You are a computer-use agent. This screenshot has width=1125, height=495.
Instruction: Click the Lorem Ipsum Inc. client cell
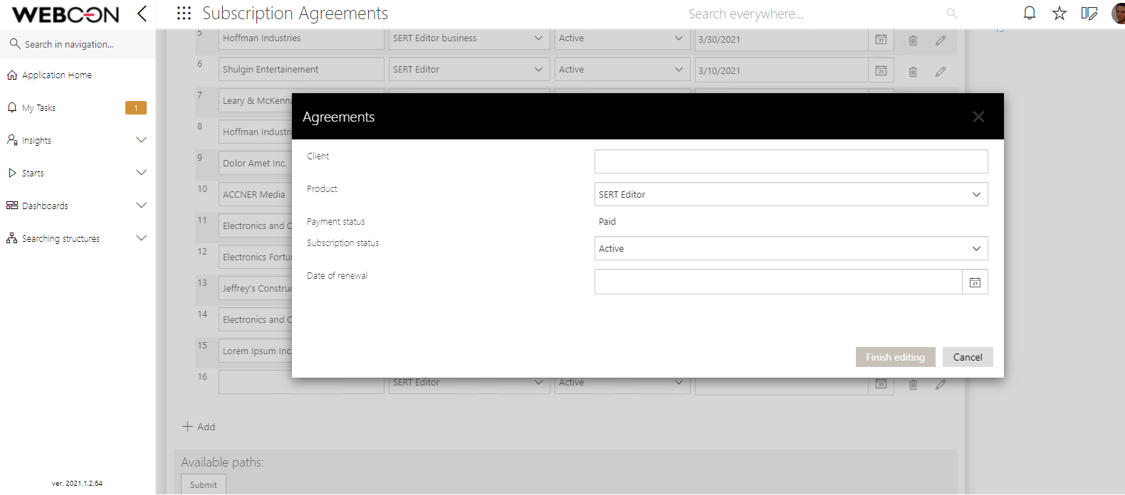coord(255,351)
